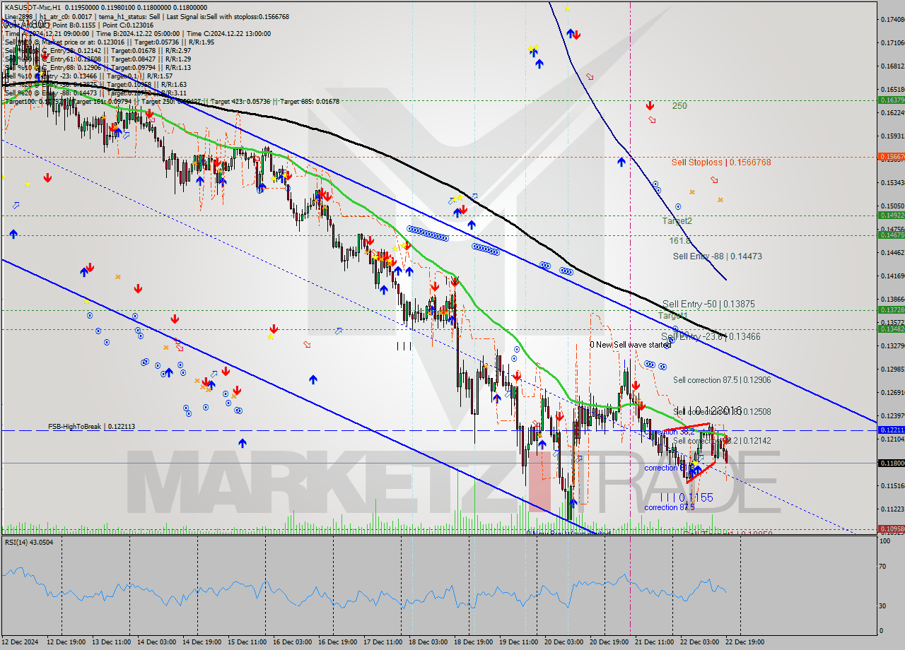Click the '12 Dec 2024' time axis label
This screenshot has width=905, height=650.
click(x=18, y=642)
